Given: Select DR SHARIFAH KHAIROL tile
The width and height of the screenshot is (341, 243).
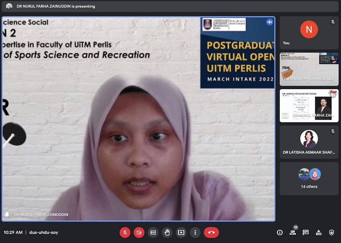Looking at the screenshot, I should (x=309, y=69).
